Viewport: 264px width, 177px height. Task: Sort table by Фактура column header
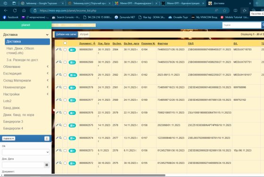(163, 43)
